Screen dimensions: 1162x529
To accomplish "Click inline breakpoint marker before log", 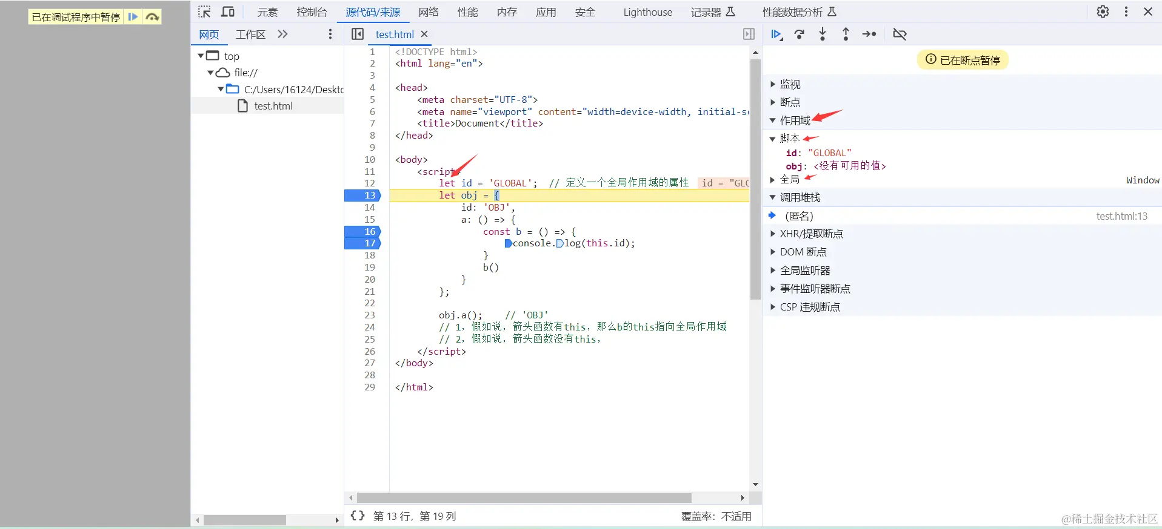I will [x=559, y=243].
